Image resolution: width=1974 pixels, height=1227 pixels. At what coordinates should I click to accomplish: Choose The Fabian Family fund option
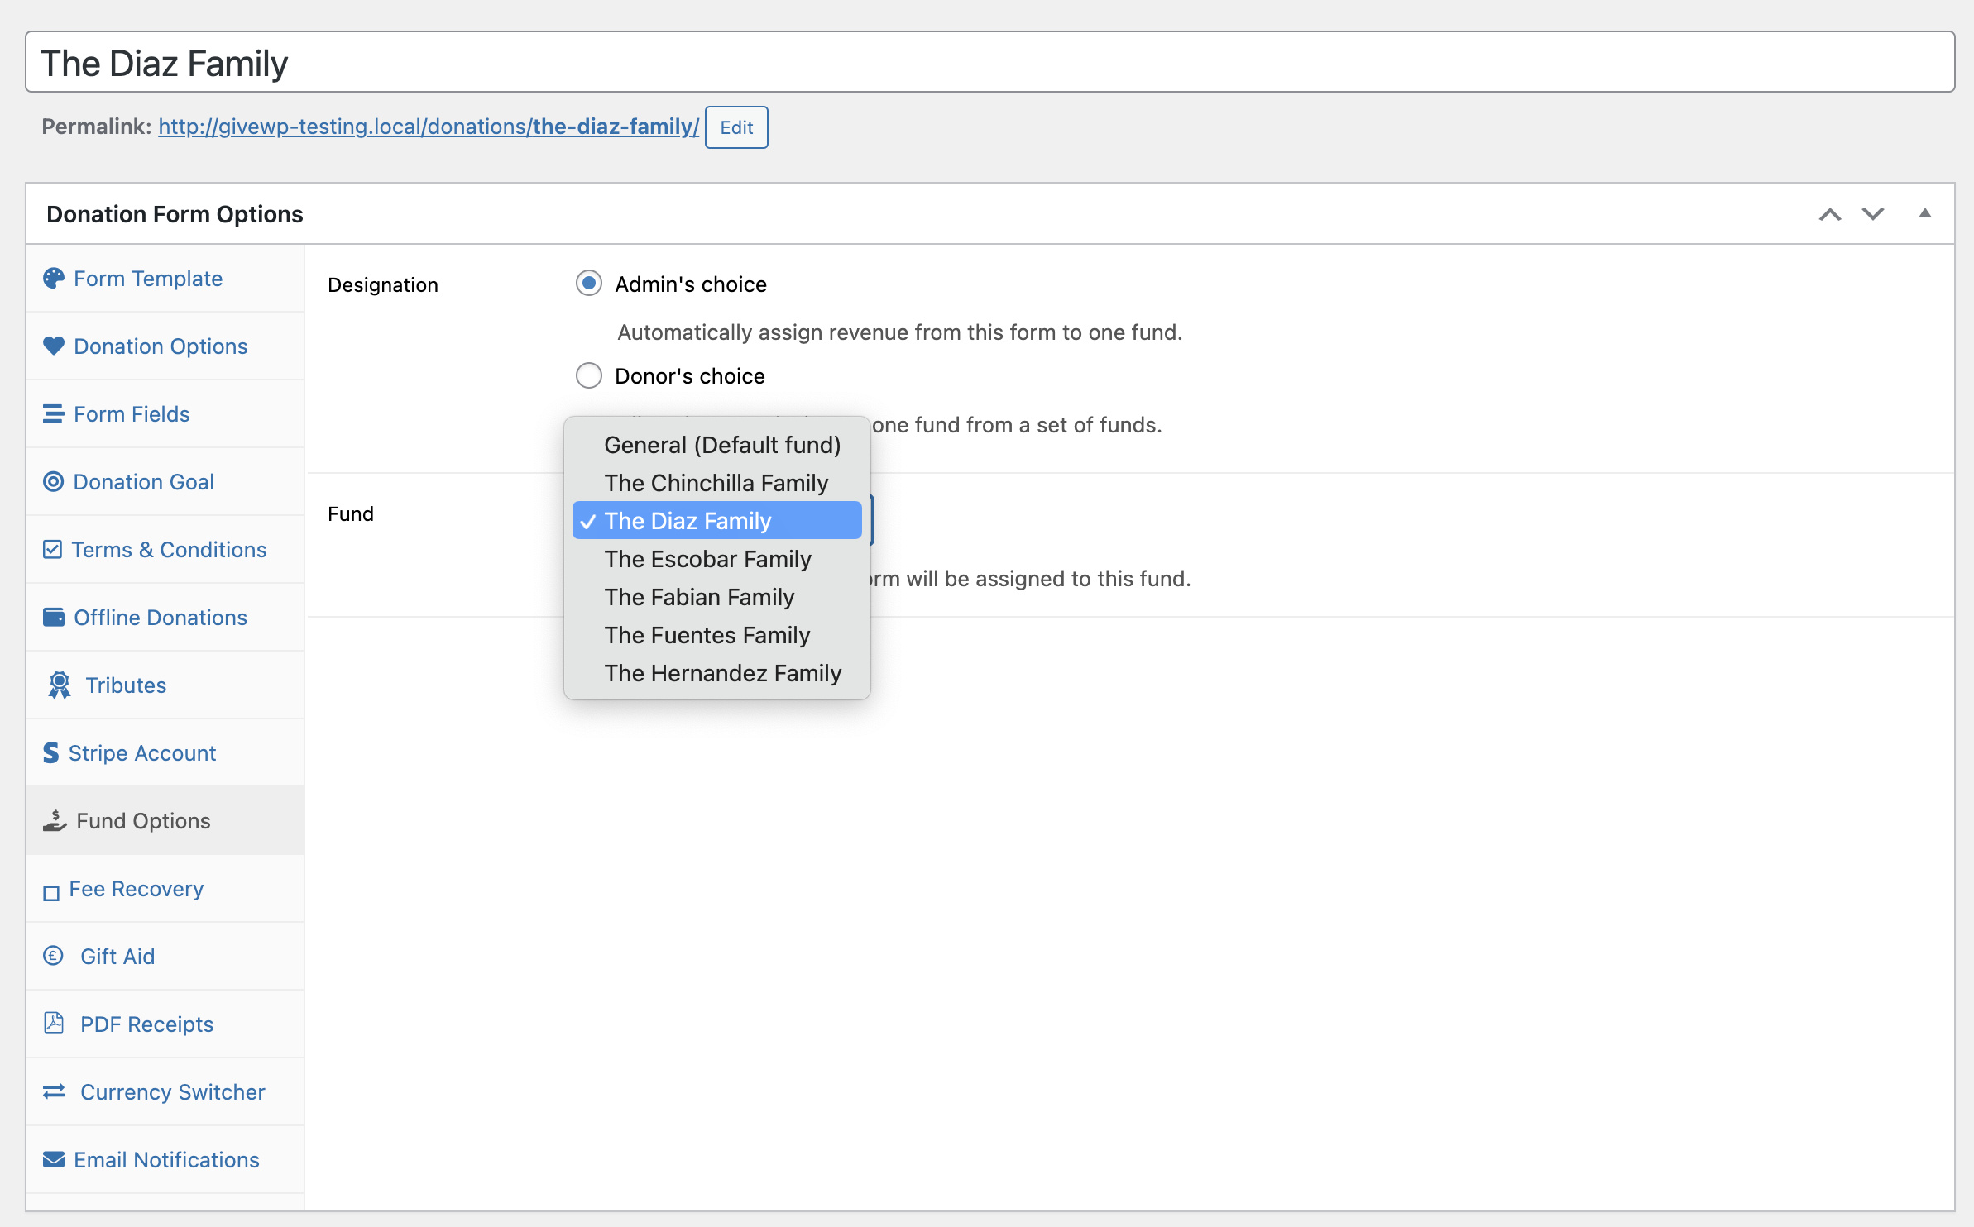point(717,597)
